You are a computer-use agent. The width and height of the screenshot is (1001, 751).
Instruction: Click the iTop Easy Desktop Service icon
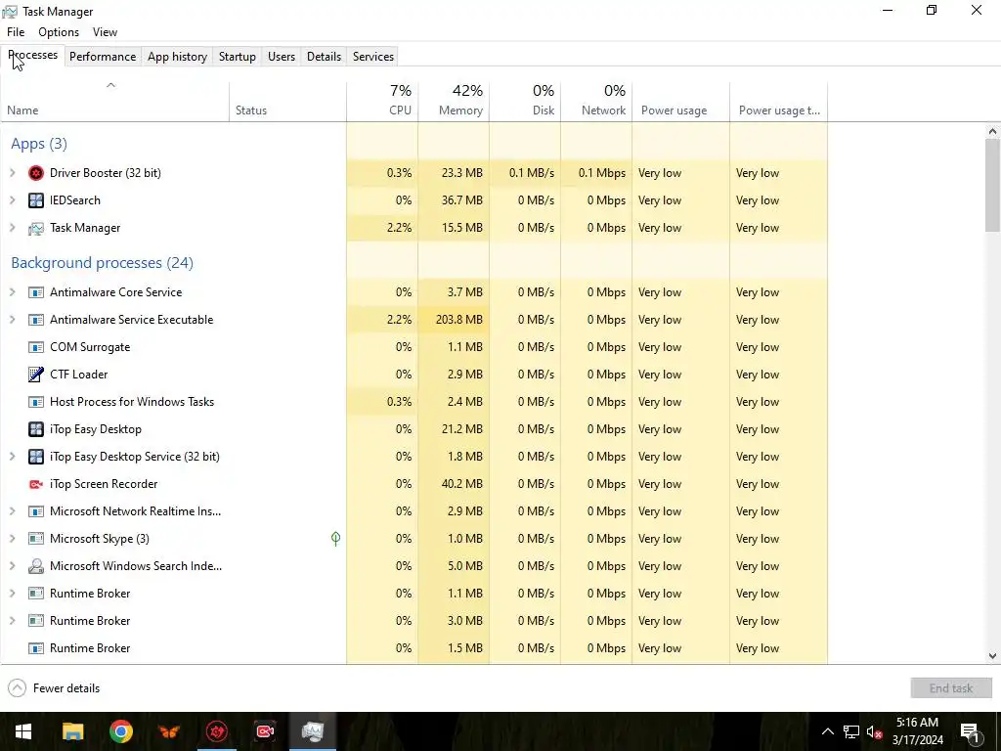coord(36,457)
